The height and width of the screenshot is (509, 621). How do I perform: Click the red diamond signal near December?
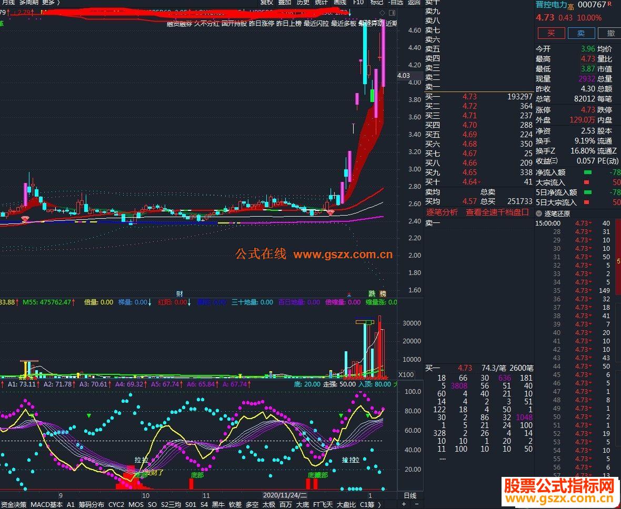tap(330, 212)
